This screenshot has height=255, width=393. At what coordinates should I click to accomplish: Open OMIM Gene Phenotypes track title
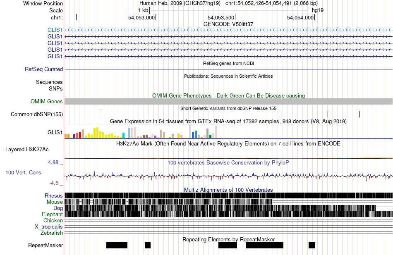pos(228,96)
